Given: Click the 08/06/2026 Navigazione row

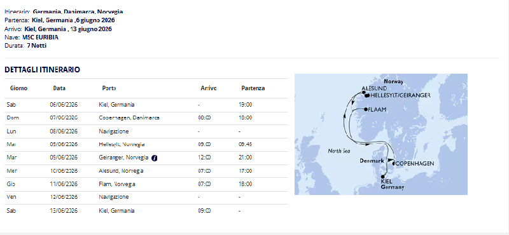Looking at the screenshot, I should coord(146,131).
